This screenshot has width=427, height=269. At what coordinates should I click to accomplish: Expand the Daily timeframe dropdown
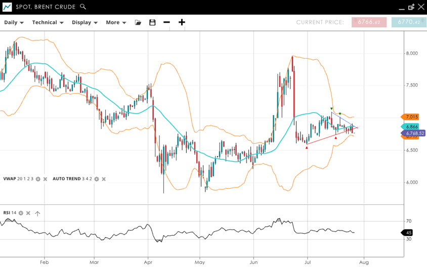tap(14, 22)
